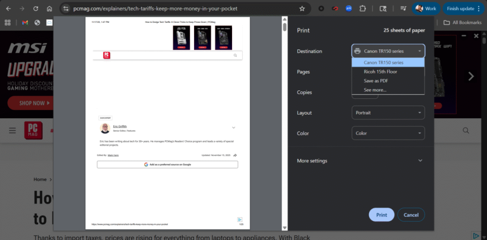Screen dimensions: 487x240
Task: Click the Print button
Action: tap(381, 215)
